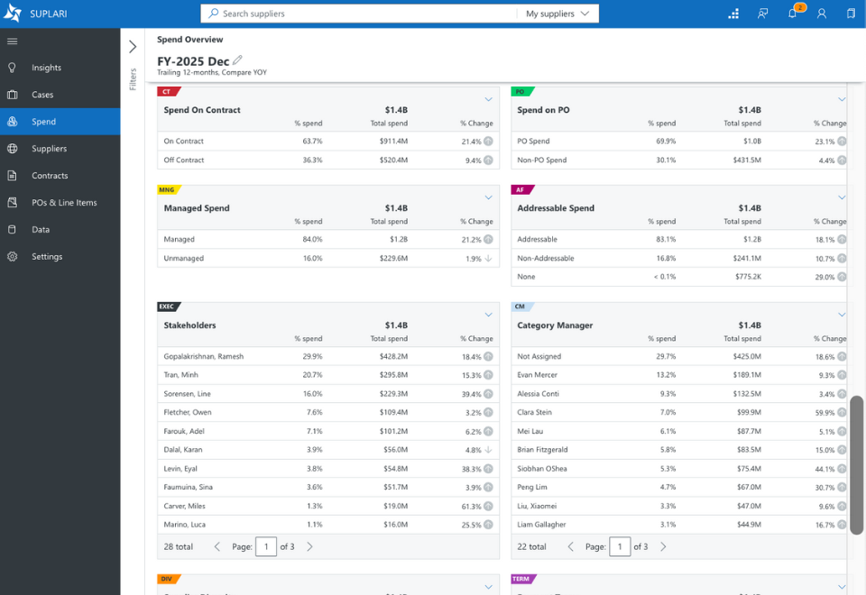Open the bar-chart dashboard icon in header
Image resolution: width=866 pixels, height=595 pixels.
[x=733, y=14]
